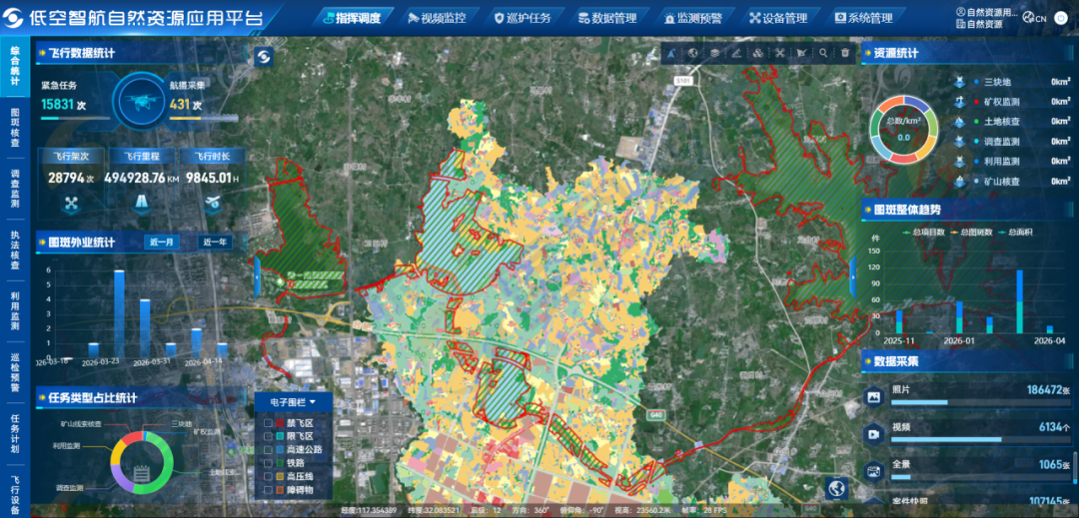Select the 近一月 filter button
This screenshot has width=1079, height=518.
tap(162, 242)
